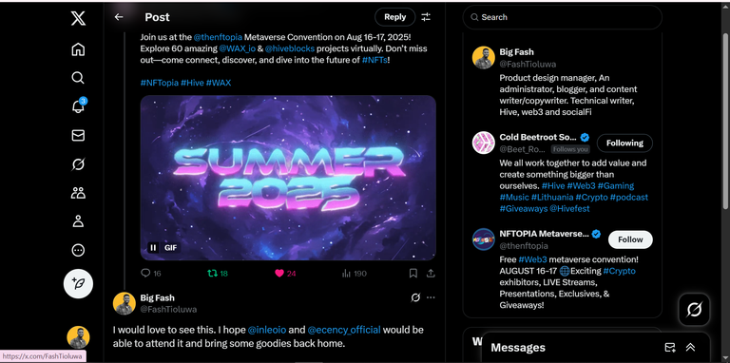Toggle Following for Cold Beetroot

(x=624, y=143)
